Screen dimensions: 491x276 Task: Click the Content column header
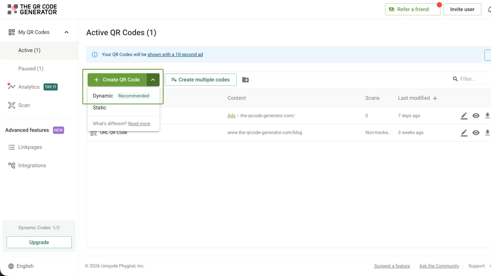237,98
